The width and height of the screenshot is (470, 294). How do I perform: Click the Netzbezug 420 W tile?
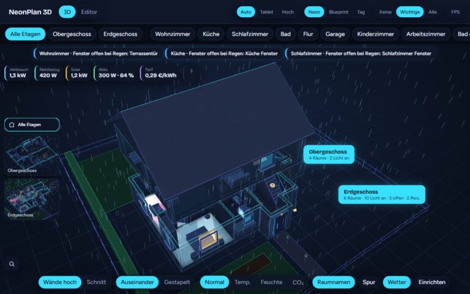(48, 73)
